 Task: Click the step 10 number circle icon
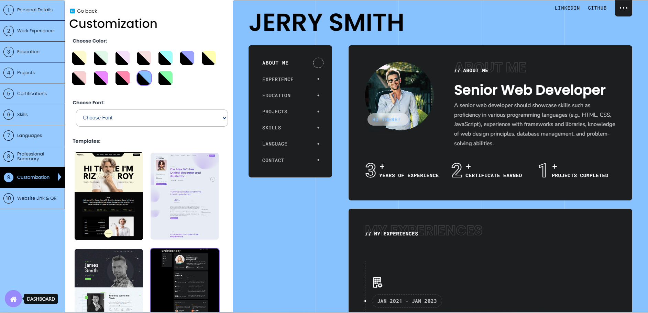click(9, 198)
